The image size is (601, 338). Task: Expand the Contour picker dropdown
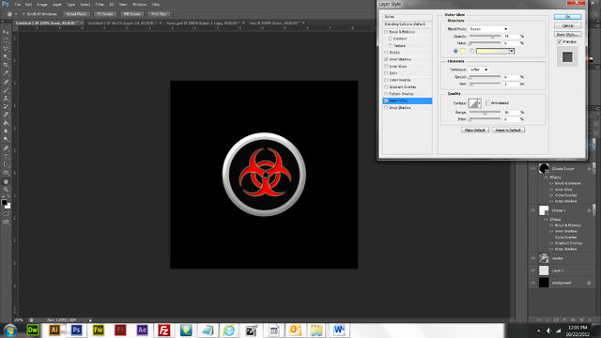point(479,103)
